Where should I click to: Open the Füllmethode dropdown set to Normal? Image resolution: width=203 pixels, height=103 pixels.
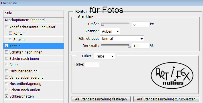tap(122, 39)
